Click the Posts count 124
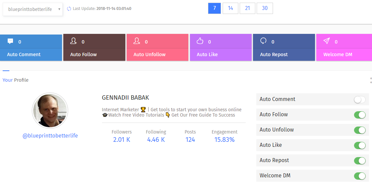Screen dimensions: 372x184 click(190, 140)
